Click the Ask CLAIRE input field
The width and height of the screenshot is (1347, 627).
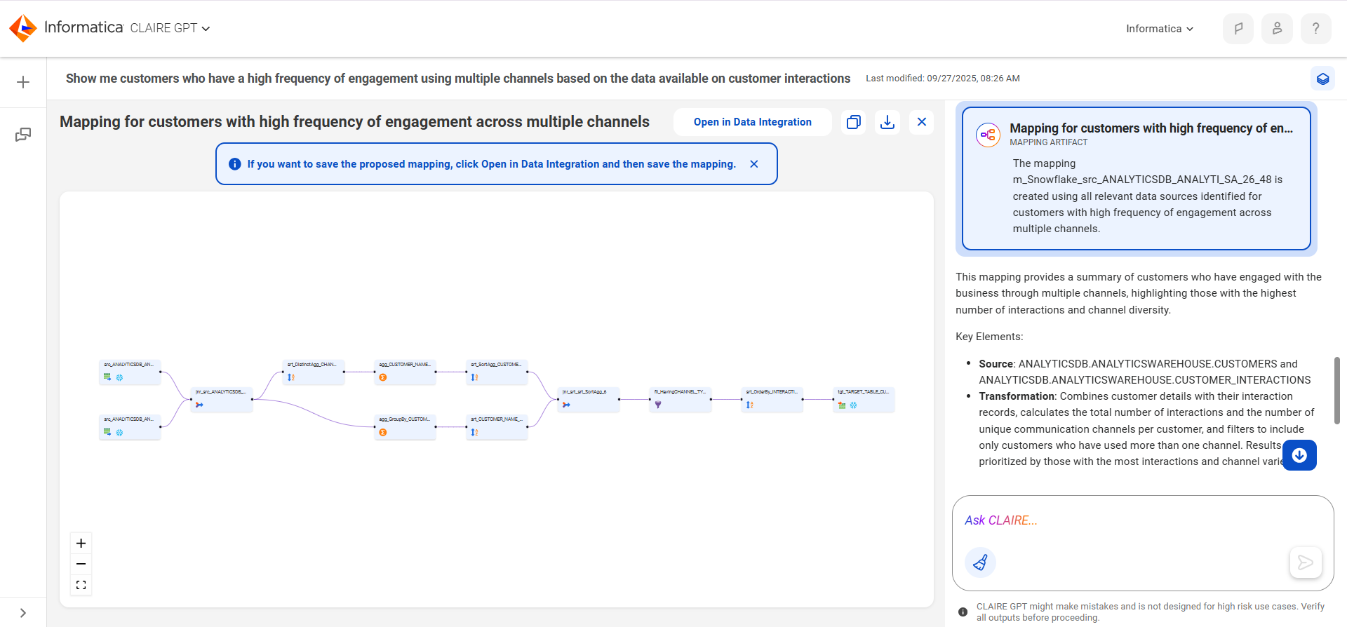1143,520
